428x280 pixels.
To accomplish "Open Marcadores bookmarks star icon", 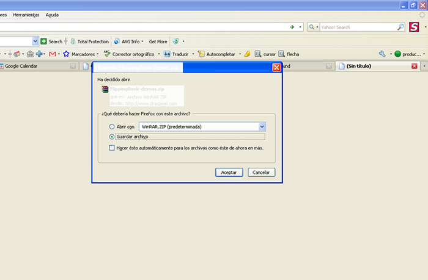I will coord(67,54).
